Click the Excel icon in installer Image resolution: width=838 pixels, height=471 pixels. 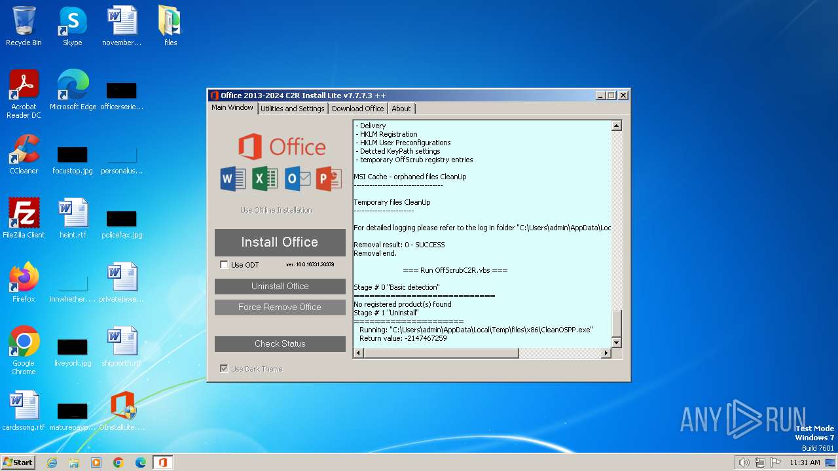pos(265,179)
